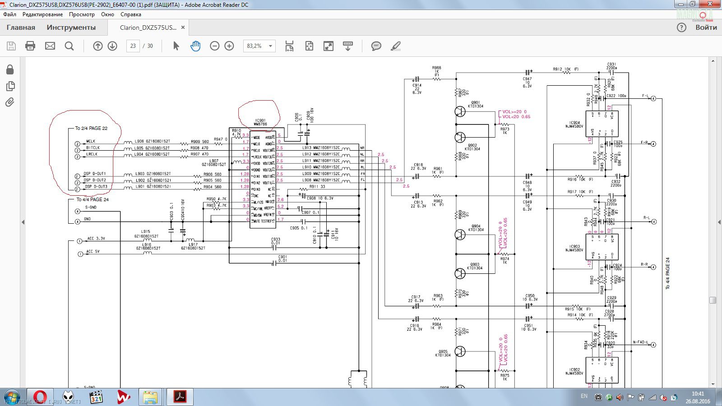
Task: Click the 'To 2/4 PAGE 22' label
Action: coord(91,129)
